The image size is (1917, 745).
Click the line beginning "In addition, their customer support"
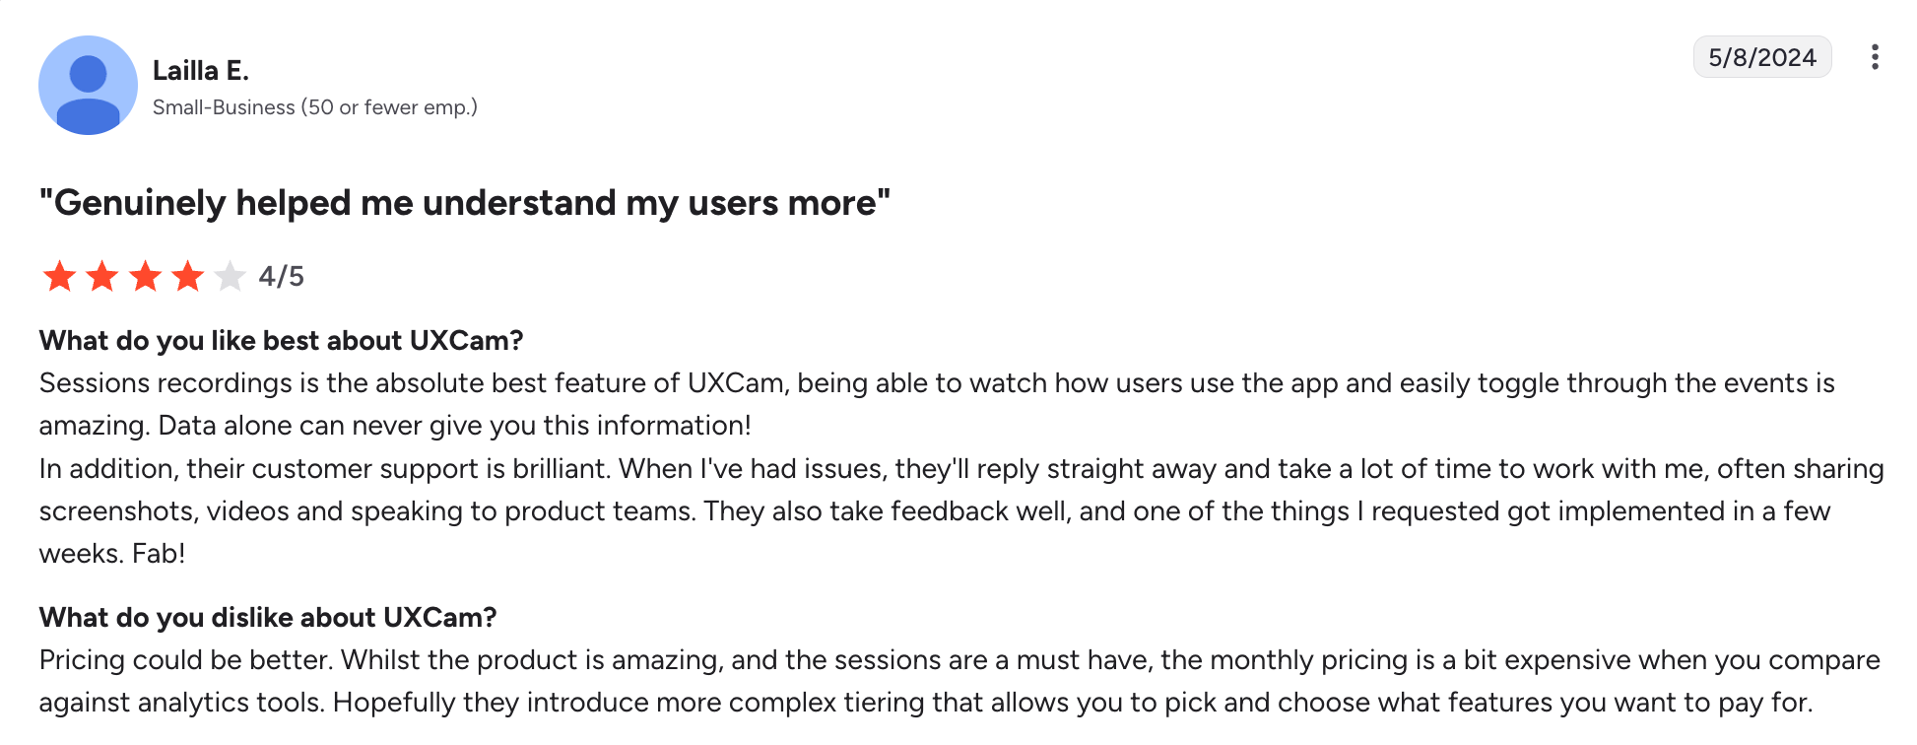click(960, 469)
